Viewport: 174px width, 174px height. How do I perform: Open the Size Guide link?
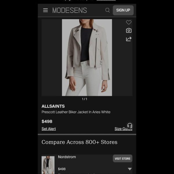[x=124, y=129]
